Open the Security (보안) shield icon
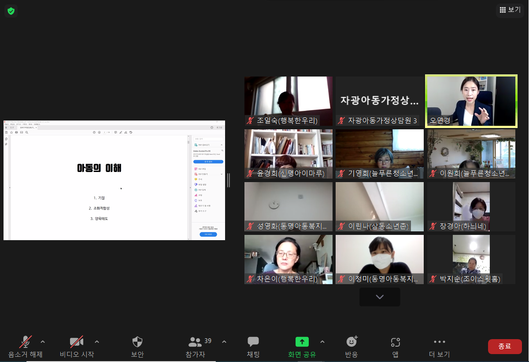Image resolution: width=529 pixels, height=362 pixels. [x=137, y=342]
